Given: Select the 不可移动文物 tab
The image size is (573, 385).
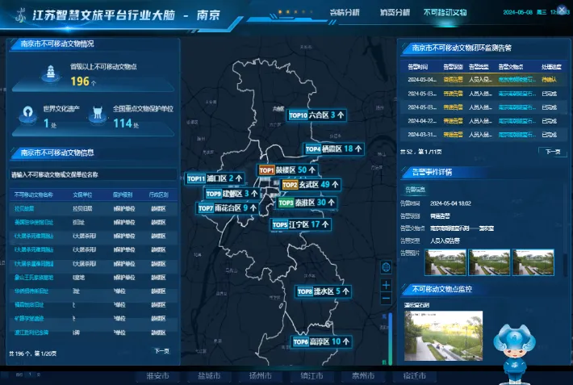Looking at the screenshot, I should click(445, 13).
